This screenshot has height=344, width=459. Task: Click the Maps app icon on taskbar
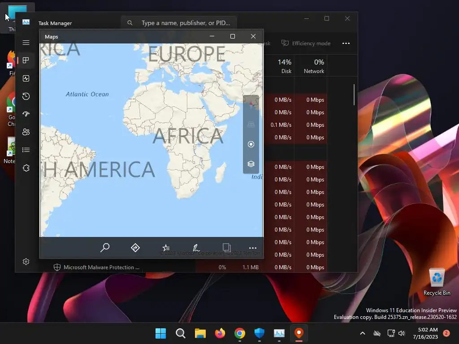click(299, 333)
